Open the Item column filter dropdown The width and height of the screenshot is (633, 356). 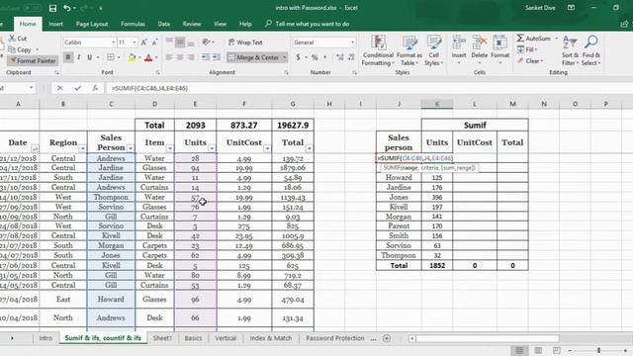169,148
